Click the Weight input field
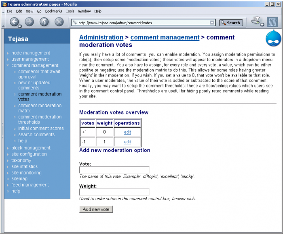Screen dimensions: 283x234 coord(114,192)
